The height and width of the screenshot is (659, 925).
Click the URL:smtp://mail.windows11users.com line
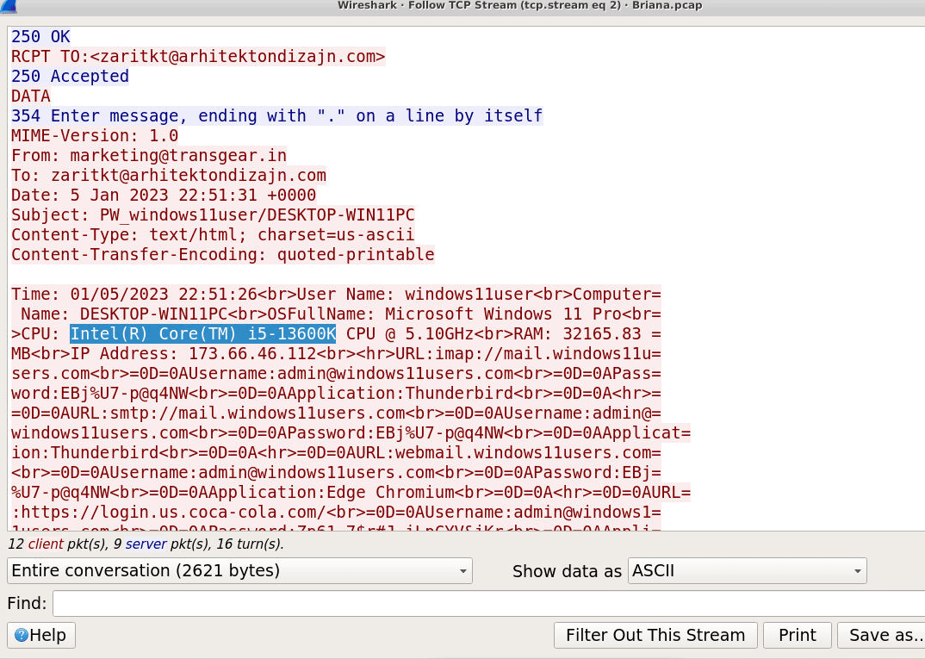[336, 413]
